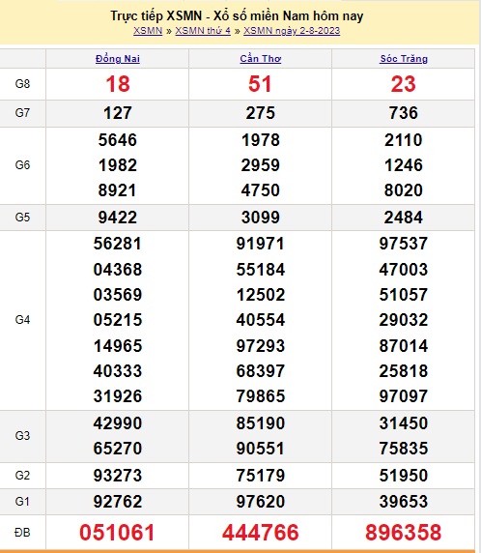Viewport: 481px width, 553px height.
Task: Click Đồng Nai G8 result 18
Action: point(118,84)
